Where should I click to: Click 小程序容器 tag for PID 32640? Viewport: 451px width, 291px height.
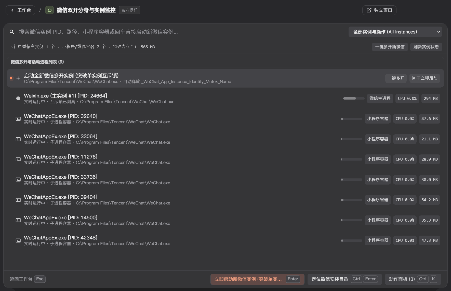(x=378, y=119)
